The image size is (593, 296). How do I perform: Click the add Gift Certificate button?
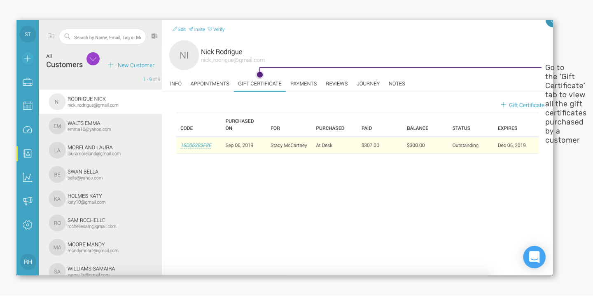[x=522, y=105]
